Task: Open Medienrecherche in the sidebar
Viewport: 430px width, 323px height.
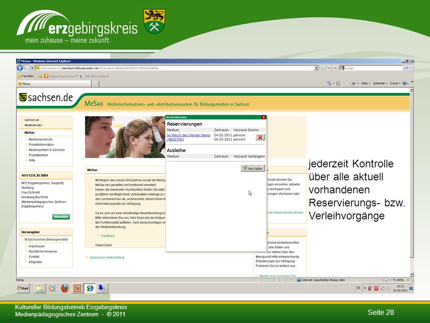Action: 40,140
